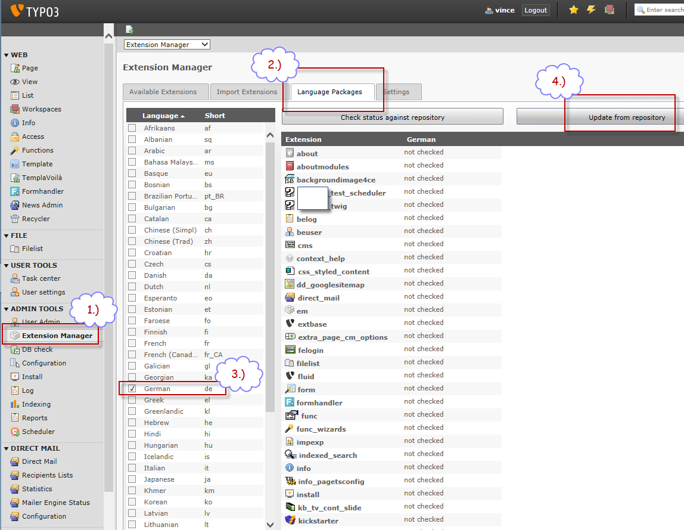Click the Logout button
Image resolution: width=684 pixels, height=530 pixels.
tap(536, 10)
